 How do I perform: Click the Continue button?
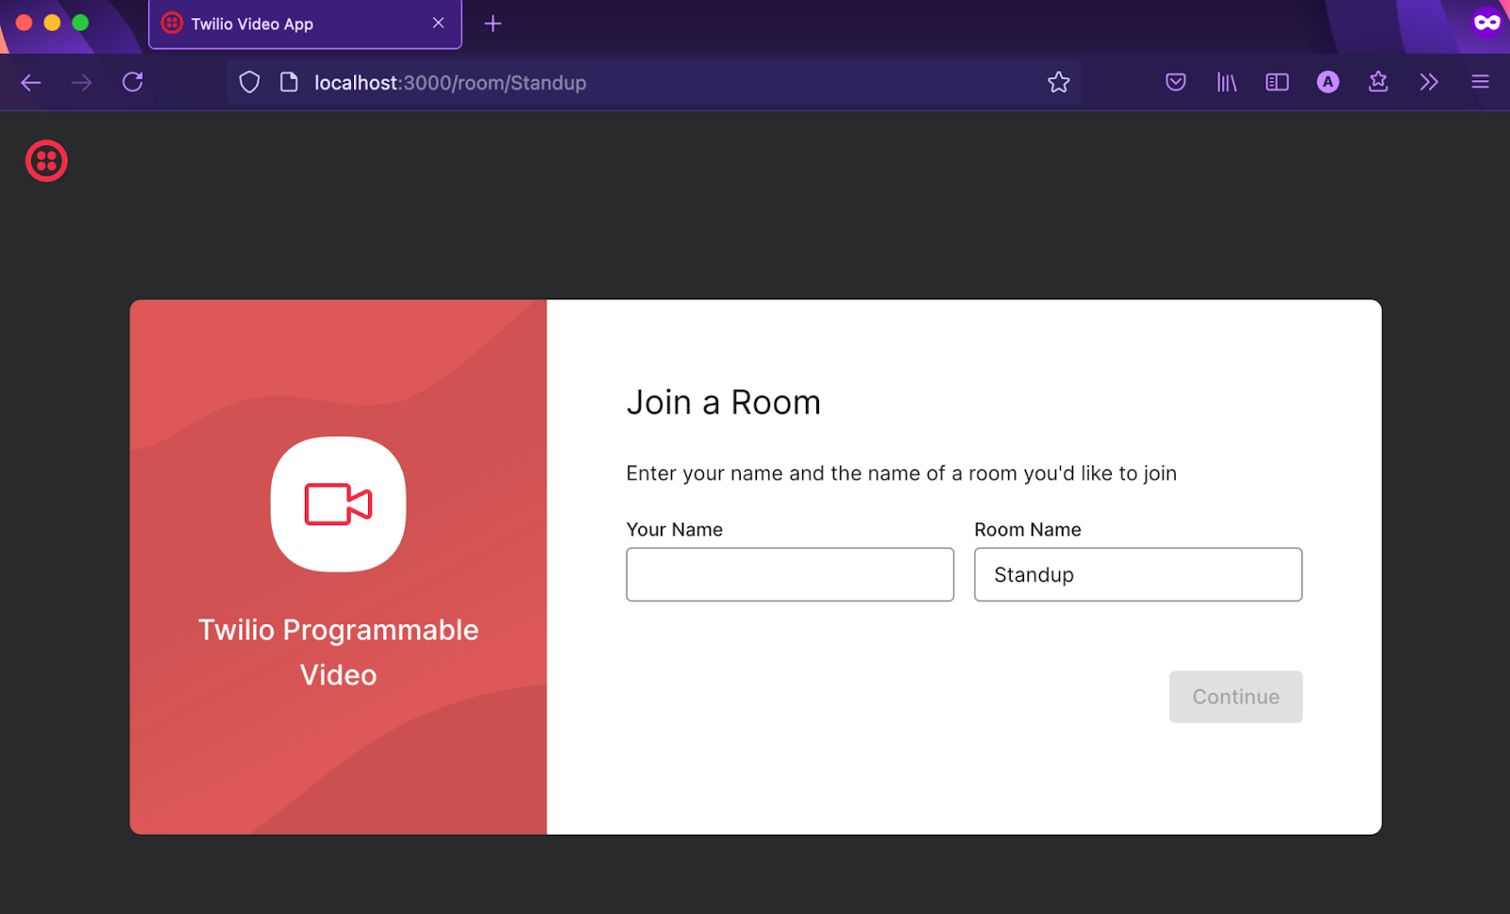pyautogui.click(x=1235, y=697)
